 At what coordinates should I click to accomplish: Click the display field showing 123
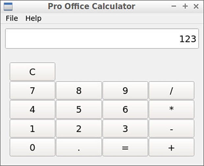(102, 39)
